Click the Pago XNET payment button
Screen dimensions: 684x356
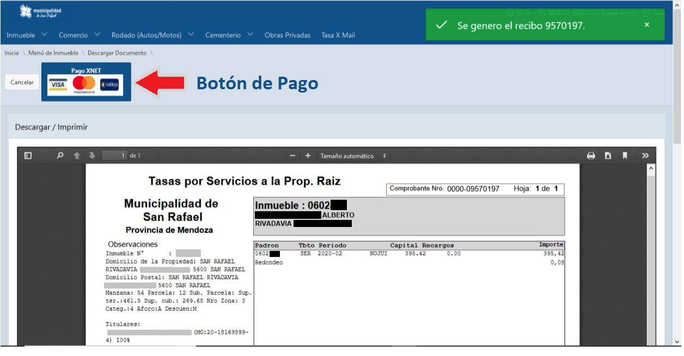coord(86,82)
